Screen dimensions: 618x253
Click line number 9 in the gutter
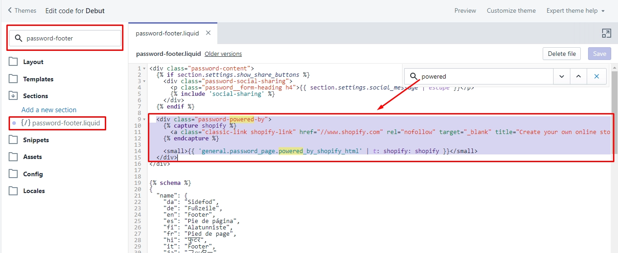coord(139,119)
